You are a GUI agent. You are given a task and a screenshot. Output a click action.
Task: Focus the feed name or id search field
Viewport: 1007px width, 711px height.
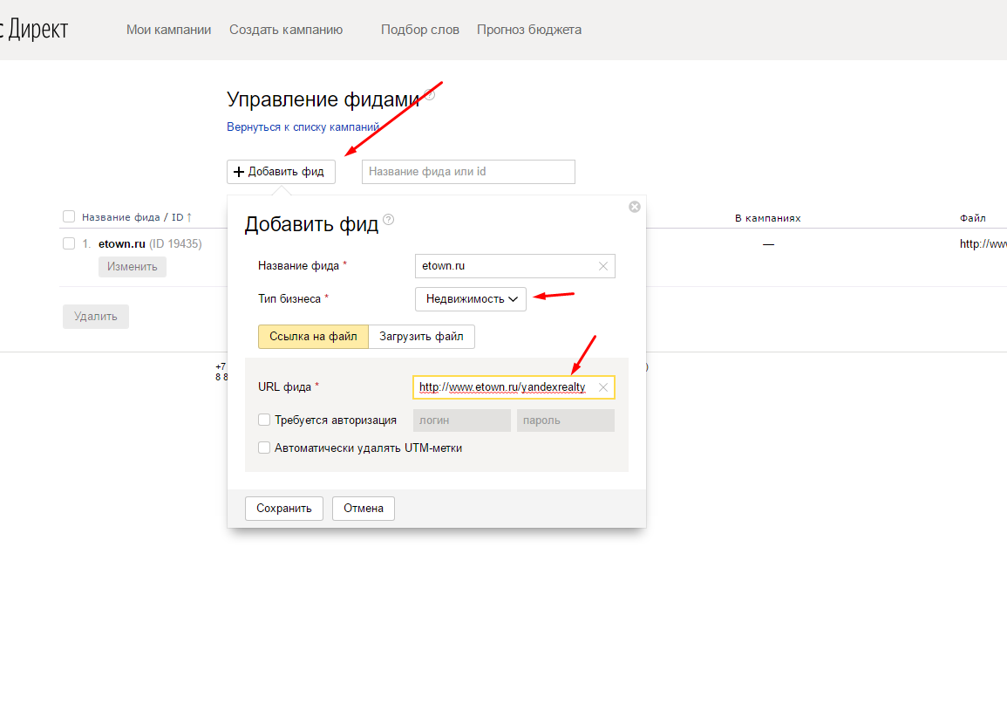click(468, 172)
